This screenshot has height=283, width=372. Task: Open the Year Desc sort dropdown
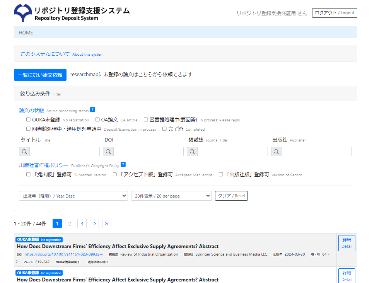[73, 196]
